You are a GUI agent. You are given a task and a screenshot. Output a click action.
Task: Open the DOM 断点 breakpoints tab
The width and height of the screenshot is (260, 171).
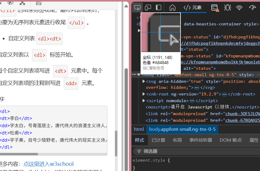click(x=230, y=140)
